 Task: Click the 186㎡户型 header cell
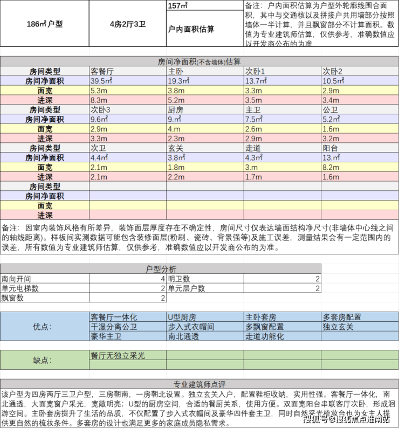(45, 24)
